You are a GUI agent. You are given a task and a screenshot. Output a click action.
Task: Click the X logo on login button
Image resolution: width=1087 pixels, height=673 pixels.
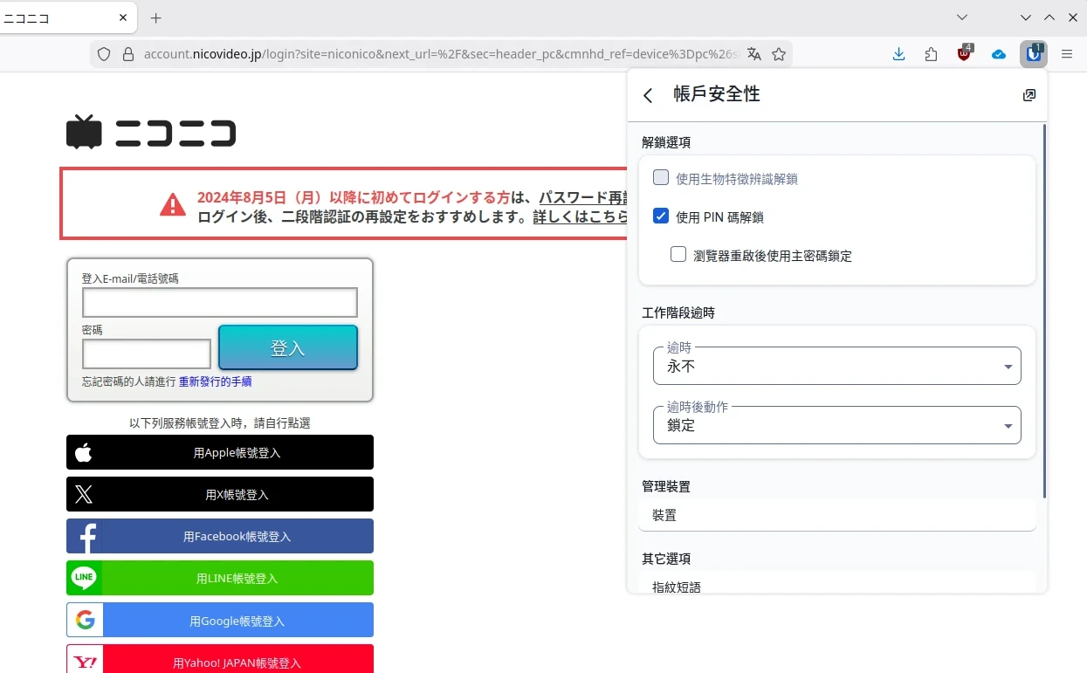coord(84,494)
